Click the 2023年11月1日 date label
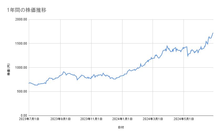Viewport: 220px width, 136px height. 91,119
